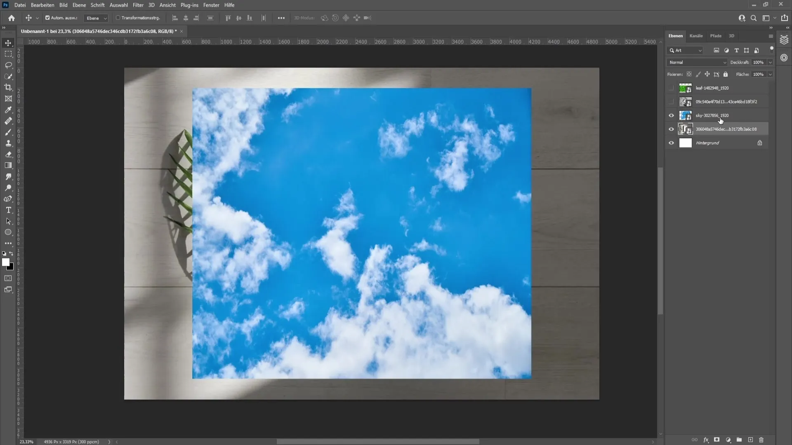The height and width of the screenshot is (445, 792).
Task: Click the zoom level 23,33% field
Action: 26,442
